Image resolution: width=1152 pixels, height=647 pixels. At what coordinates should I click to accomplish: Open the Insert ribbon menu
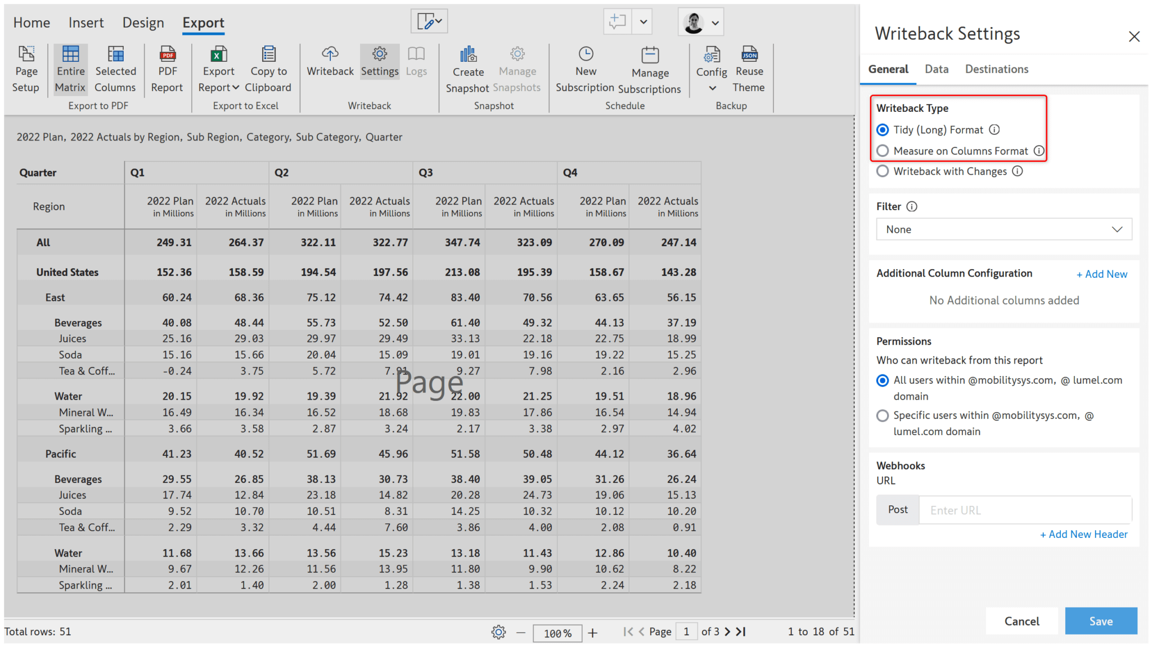pyautogui.click(x=86, y=22)
